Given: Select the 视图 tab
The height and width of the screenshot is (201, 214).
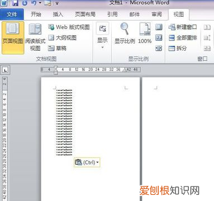Looking at the screenshot, I should click(179, 15).
